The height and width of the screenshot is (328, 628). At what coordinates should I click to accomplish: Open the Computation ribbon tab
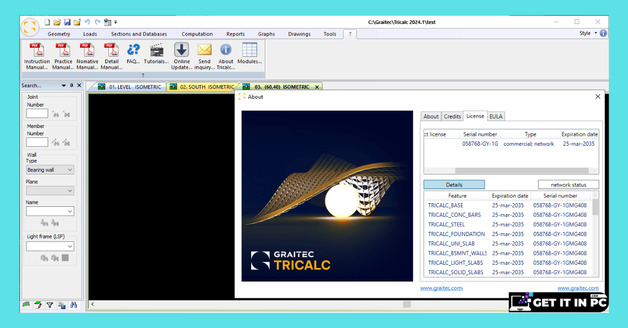(197, 34)
